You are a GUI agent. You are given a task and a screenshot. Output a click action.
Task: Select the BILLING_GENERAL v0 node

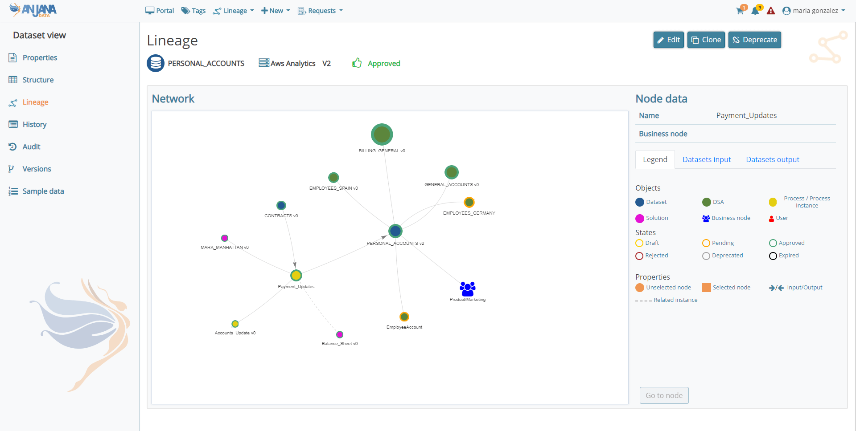382,134
